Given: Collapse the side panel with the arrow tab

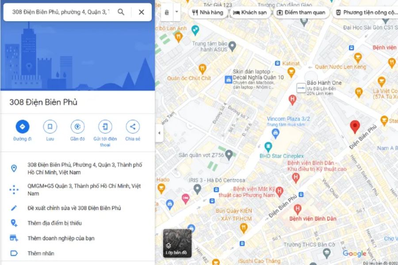Looking at the screenshot, I should coord(159,133).
